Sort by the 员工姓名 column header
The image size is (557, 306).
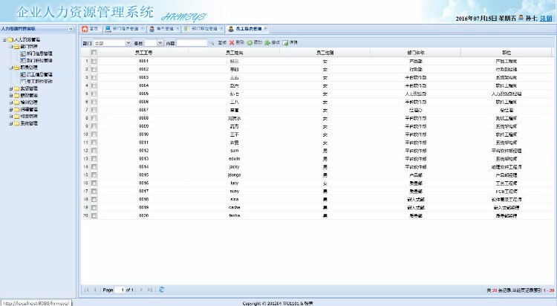pos(234,53)
